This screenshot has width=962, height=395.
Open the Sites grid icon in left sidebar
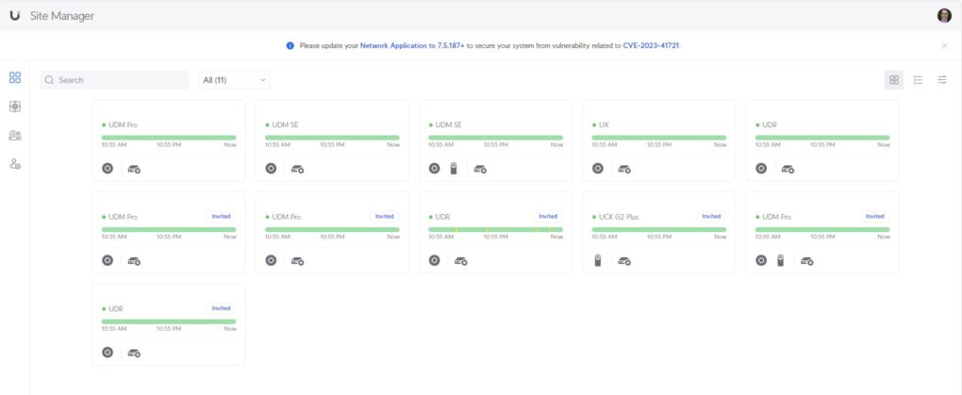click(x=15, y=78)
